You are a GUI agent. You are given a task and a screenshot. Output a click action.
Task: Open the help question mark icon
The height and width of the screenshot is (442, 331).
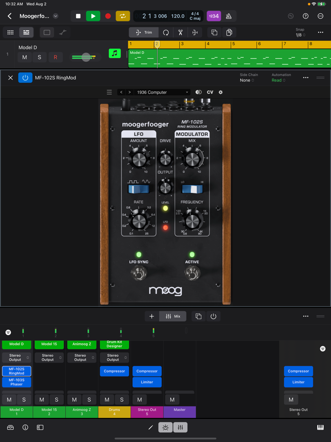pyautogui.click(x=305, y=16)
